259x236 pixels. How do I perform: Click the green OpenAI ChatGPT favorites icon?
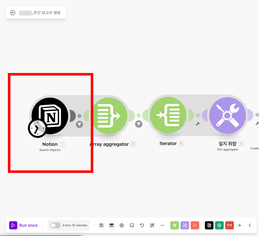(x=219, y=225)
